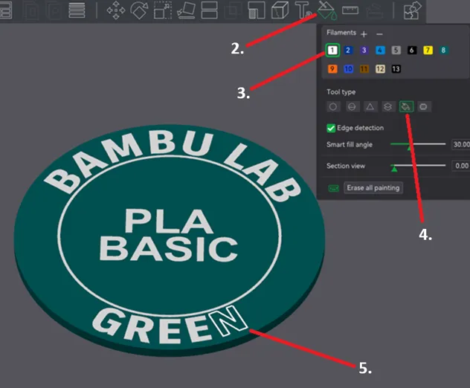Select filament 3 purple swatch

[364, 50]
